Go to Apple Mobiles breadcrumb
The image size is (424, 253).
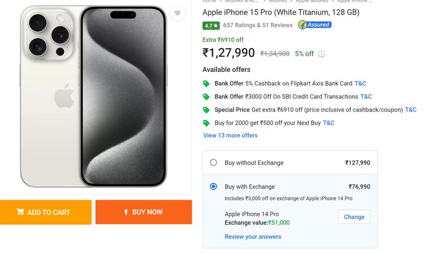pos(311,1)
